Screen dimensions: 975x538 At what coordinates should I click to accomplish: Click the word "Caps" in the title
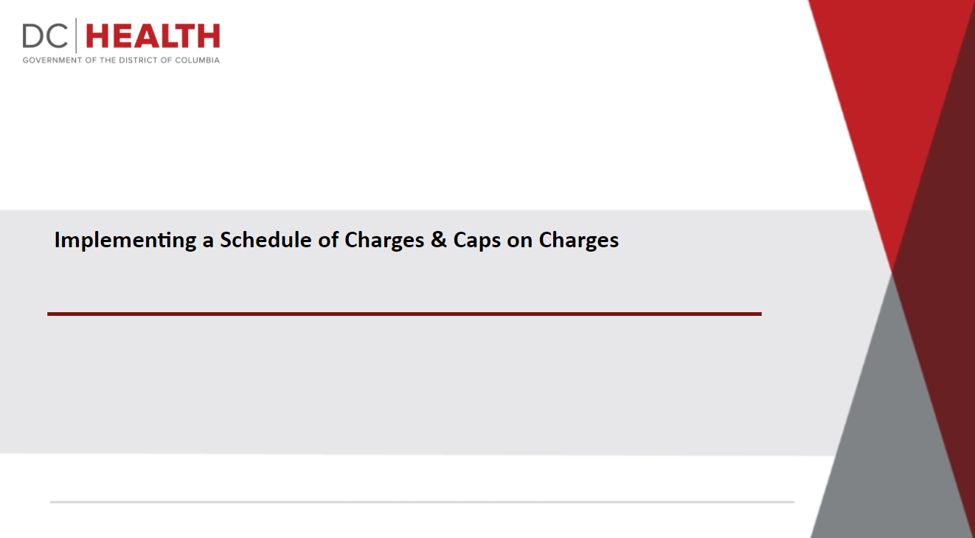[x=476, y=241]
